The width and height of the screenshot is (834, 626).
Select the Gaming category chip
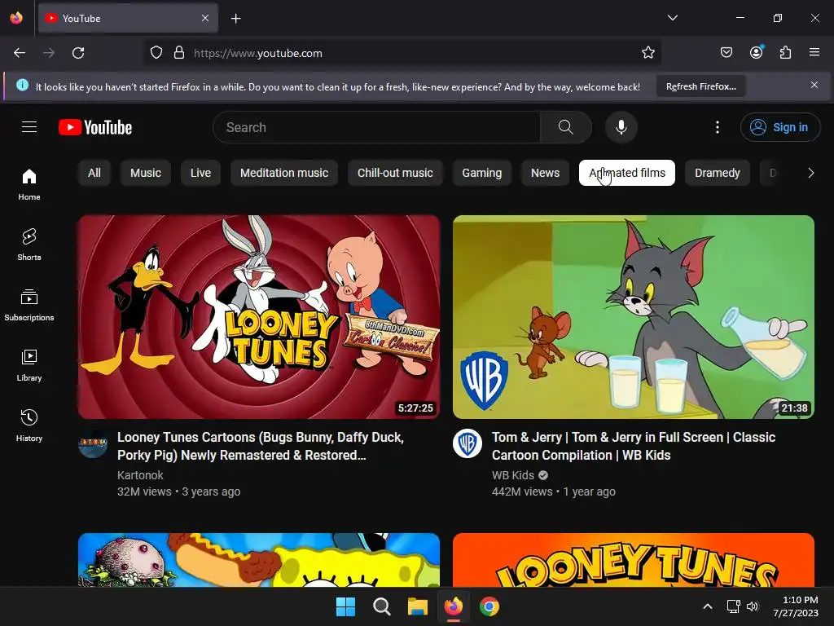tap(482, 173)
